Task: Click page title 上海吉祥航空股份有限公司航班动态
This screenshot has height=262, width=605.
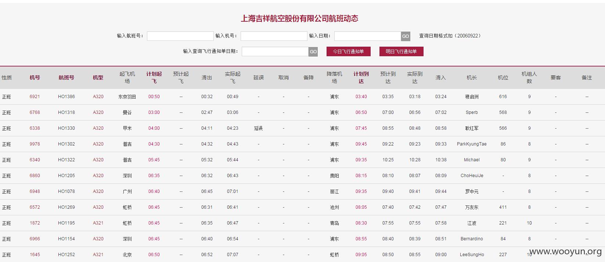Action: [x=299, y=18]
